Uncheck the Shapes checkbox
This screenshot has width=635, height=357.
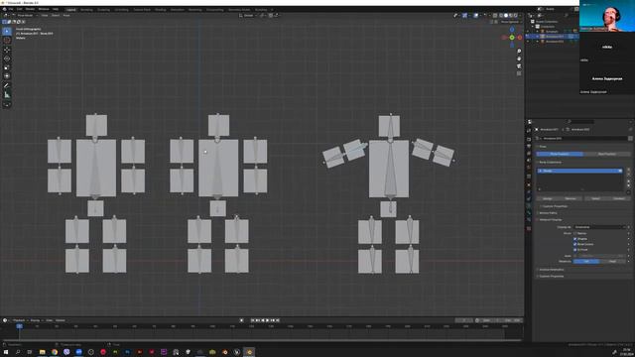tap(575, 239)
